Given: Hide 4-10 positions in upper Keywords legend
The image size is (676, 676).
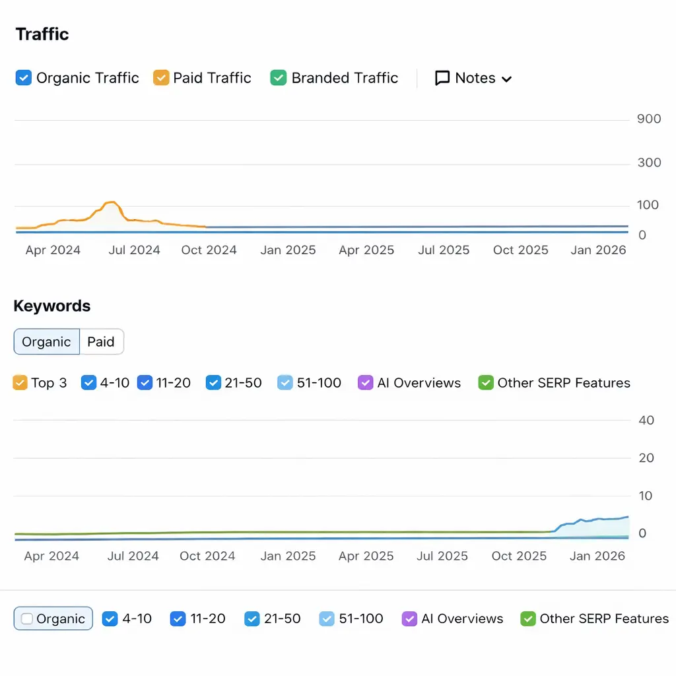Looking at the screenshot, I should click(88, 383).
